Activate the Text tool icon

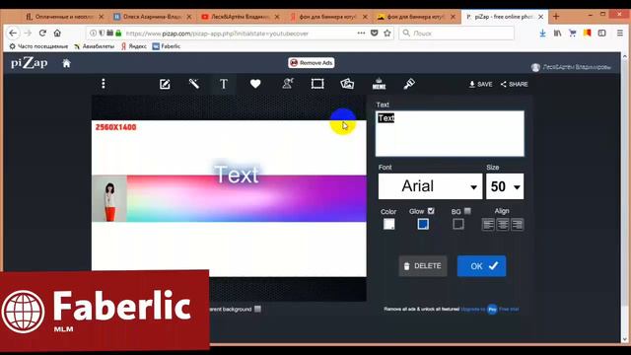(x=224, y=84)
